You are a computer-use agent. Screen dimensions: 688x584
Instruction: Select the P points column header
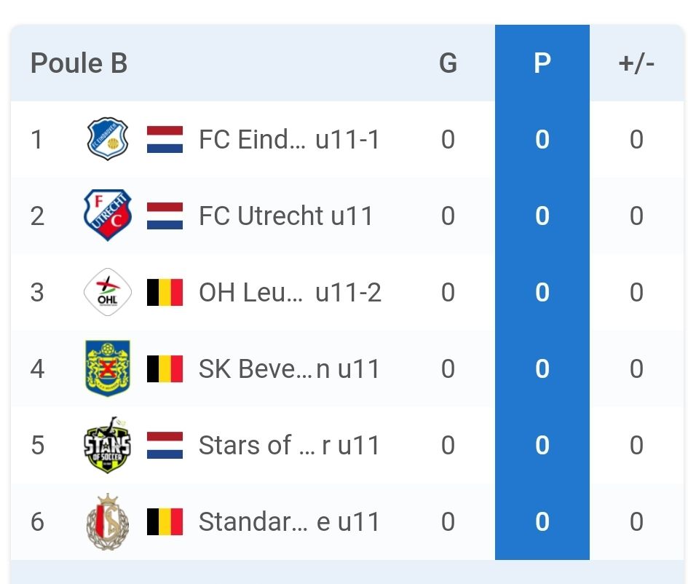point(542,63)
